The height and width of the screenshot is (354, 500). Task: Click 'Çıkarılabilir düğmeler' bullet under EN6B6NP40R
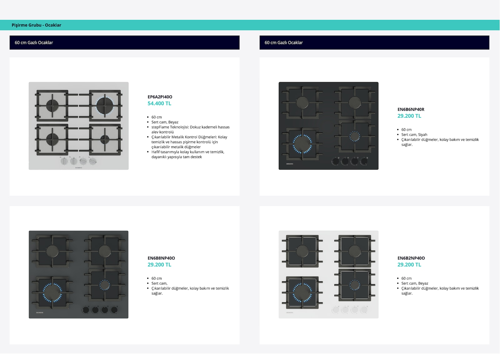click(x=440, y=142)
